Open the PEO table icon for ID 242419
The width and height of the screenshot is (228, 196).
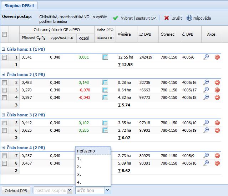(105, 57)
